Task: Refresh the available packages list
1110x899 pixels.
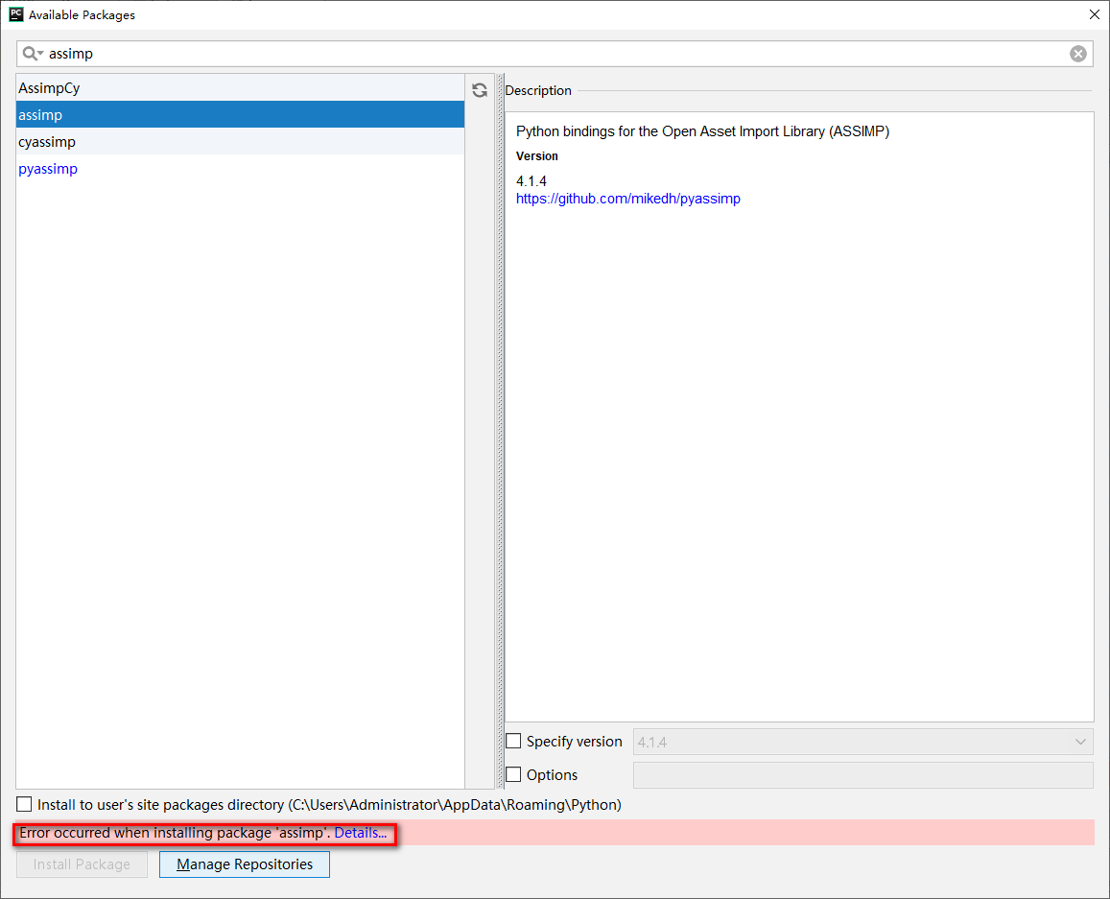Action: [x=479, y=89]
